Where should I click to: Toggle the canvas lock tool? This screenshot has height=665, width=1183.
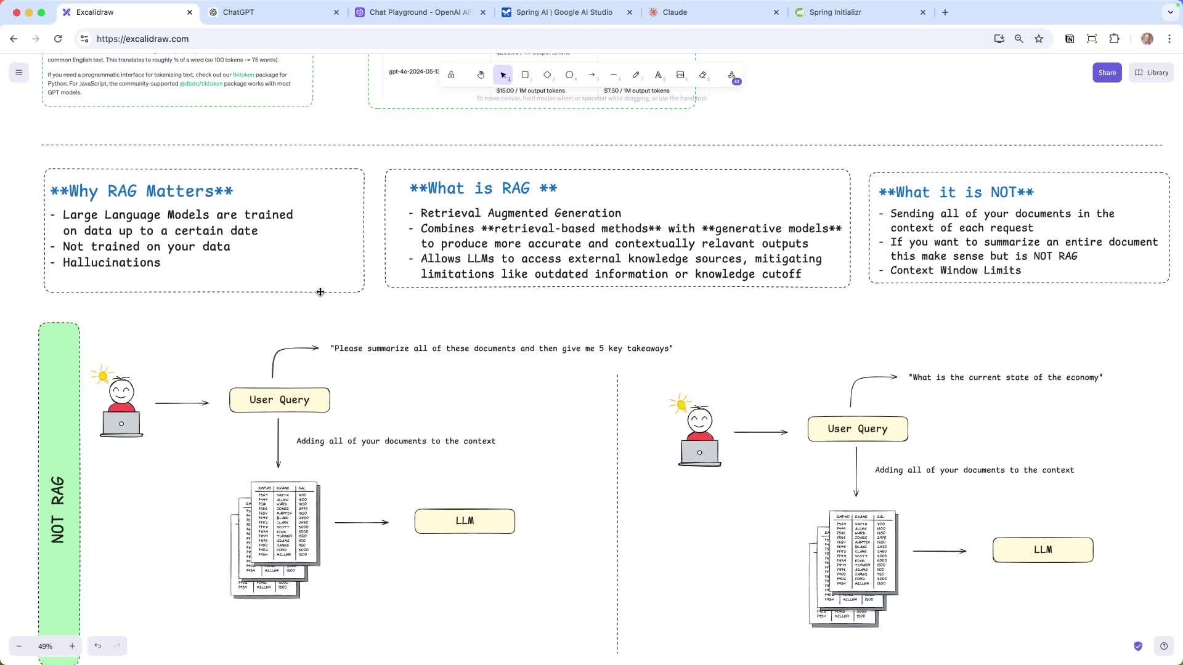click(451, 75)
